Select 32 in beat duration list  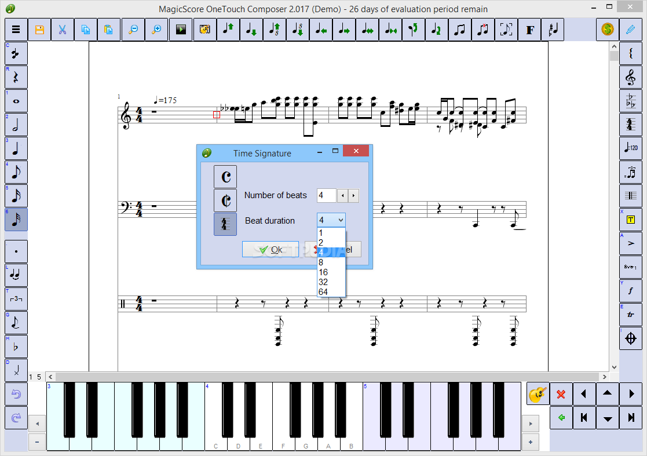pyautogui.click(x=331, y=282)
